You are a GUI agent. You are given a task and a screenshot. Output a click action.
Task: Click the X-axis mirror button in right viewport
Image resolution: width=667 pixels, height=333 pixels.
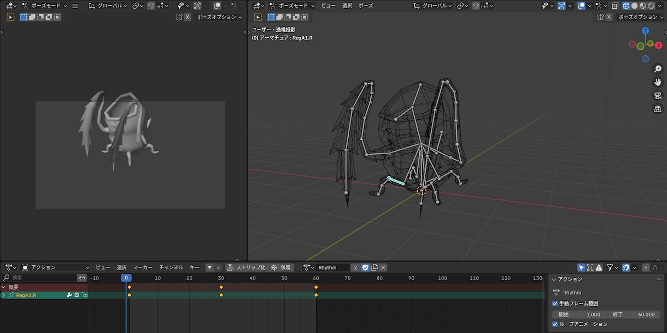[609, 17]
